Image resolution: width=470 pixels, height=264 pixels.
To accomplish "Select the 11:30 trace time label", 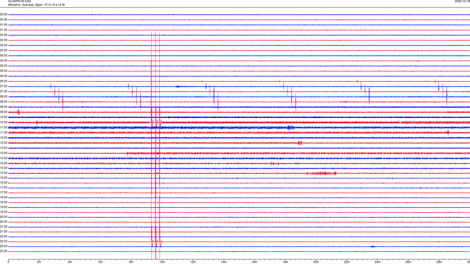I will pos(3,132).
